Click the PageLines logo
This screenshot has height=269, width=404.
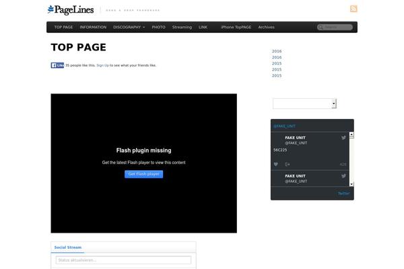[x=71, y=10]
